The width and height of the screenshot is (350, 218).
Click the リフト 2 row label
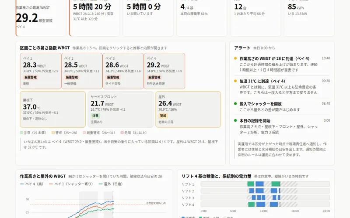188,191
